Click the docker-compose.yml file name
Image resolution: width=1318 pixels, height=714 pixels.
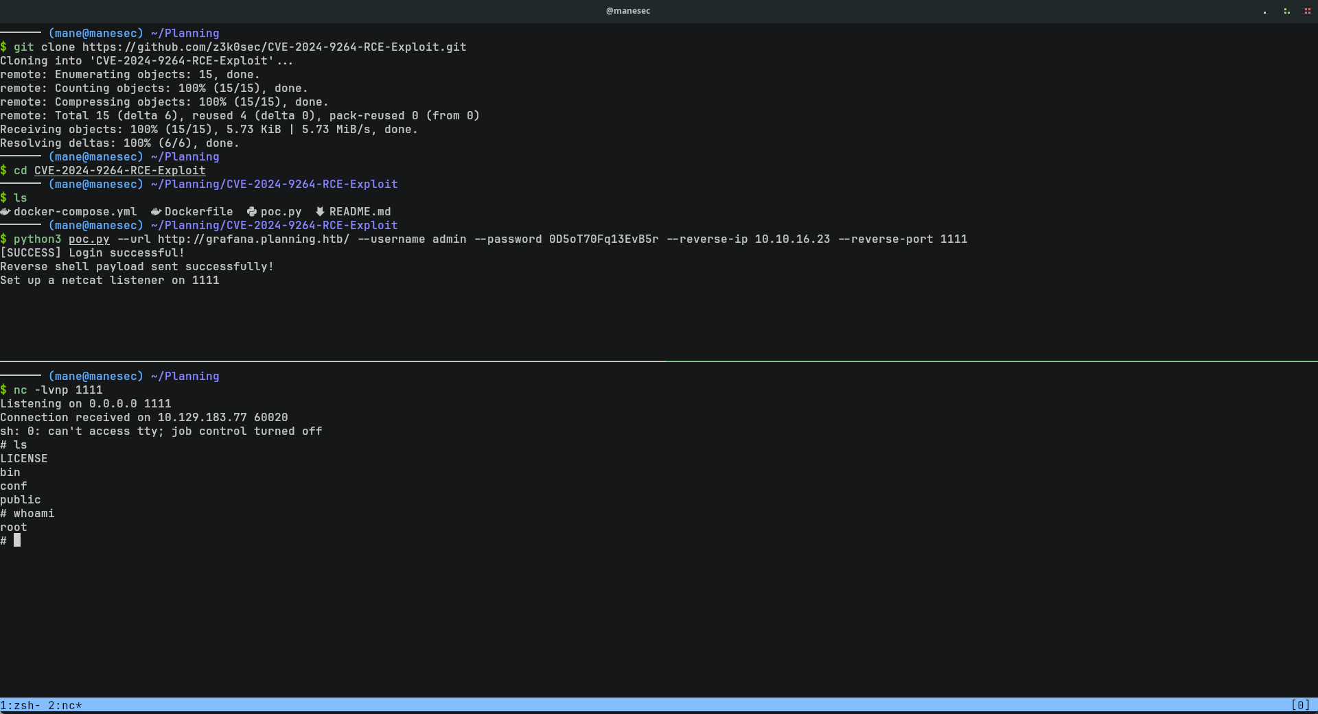(x=76, y=211)
